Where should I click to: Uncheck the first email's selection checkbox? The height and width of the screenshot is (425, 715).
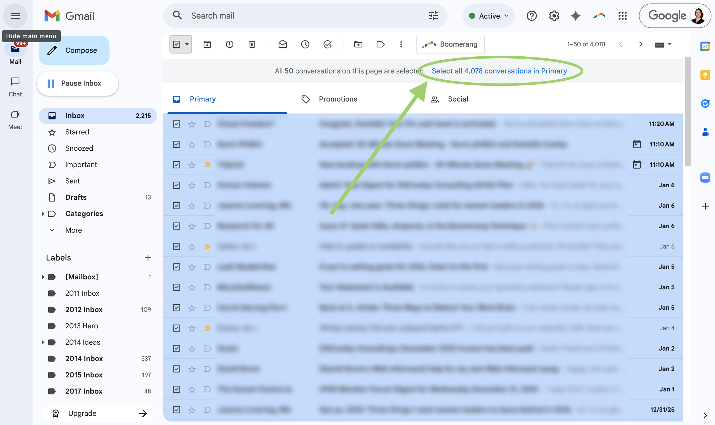click(x=176, y=124)
